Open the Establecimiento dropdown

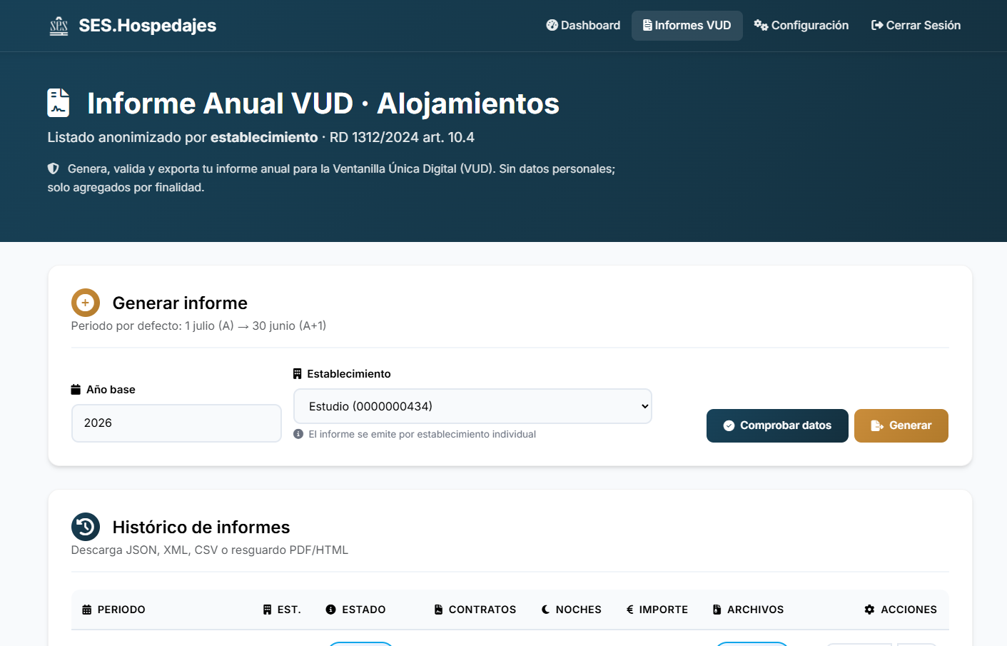click(x=472, y=406)
